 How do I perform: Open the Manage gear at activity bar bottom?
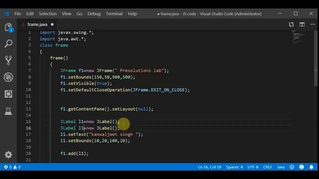pos(8,155)
